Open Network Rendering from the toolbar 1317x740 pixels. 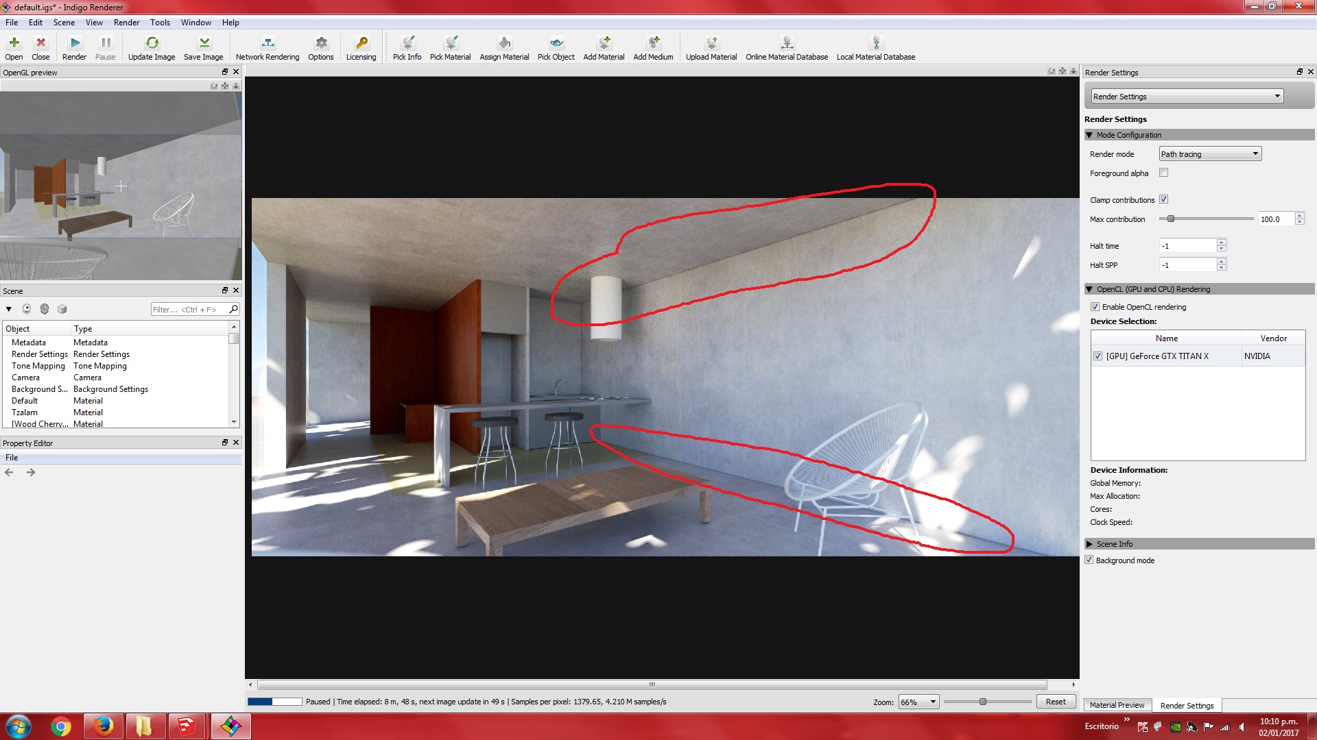[268, 43]
